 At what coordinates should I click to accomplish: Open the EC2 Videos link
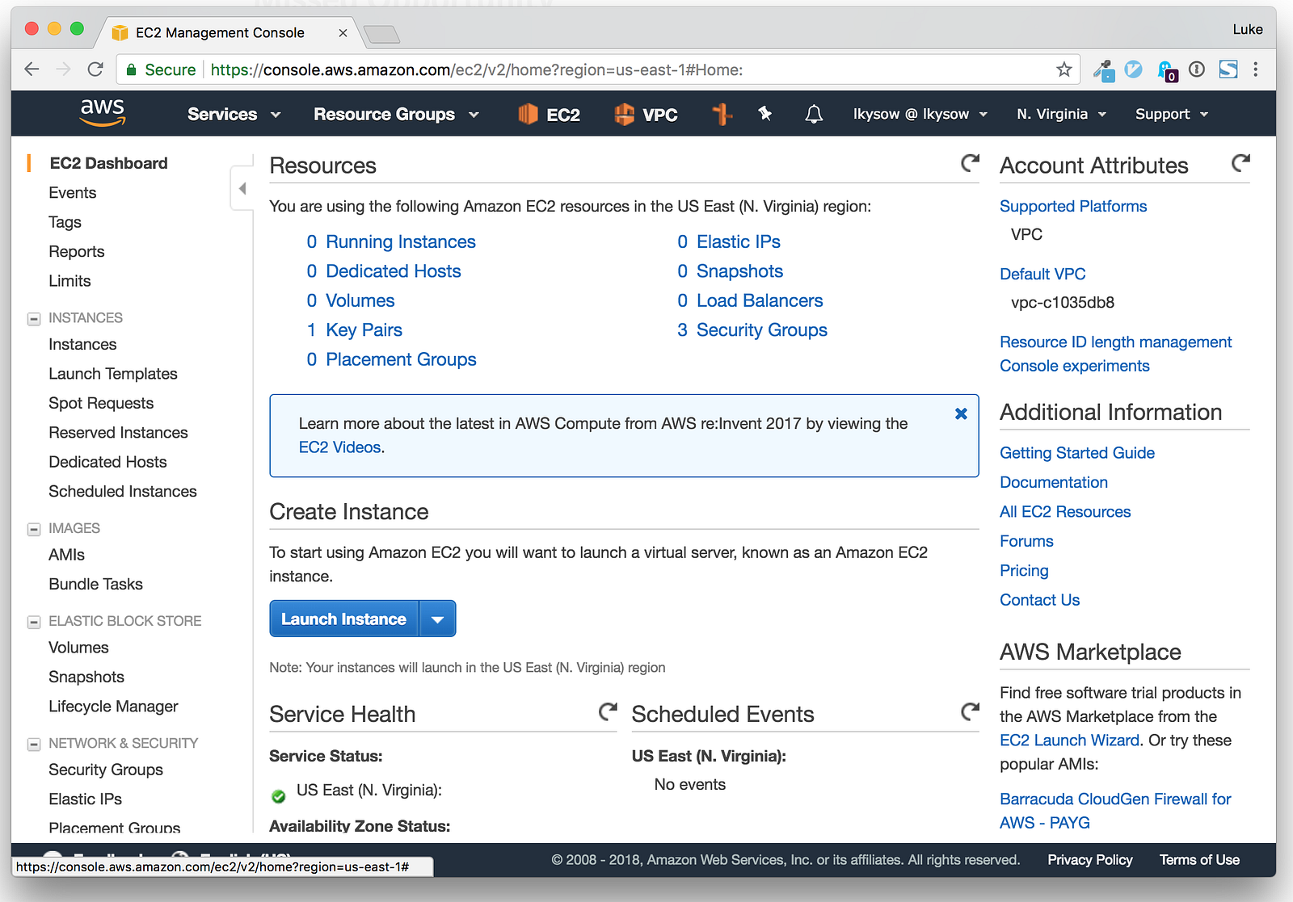point(339,447)
